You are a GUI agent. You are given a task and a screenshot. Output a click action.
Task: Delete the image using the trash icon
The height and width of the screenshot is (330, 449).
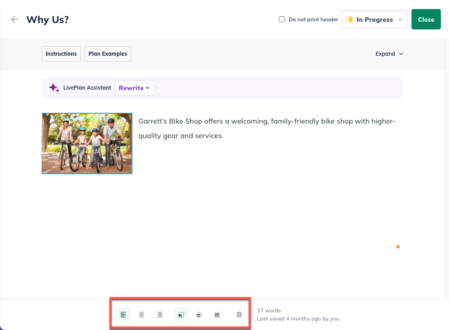[239, 315]
